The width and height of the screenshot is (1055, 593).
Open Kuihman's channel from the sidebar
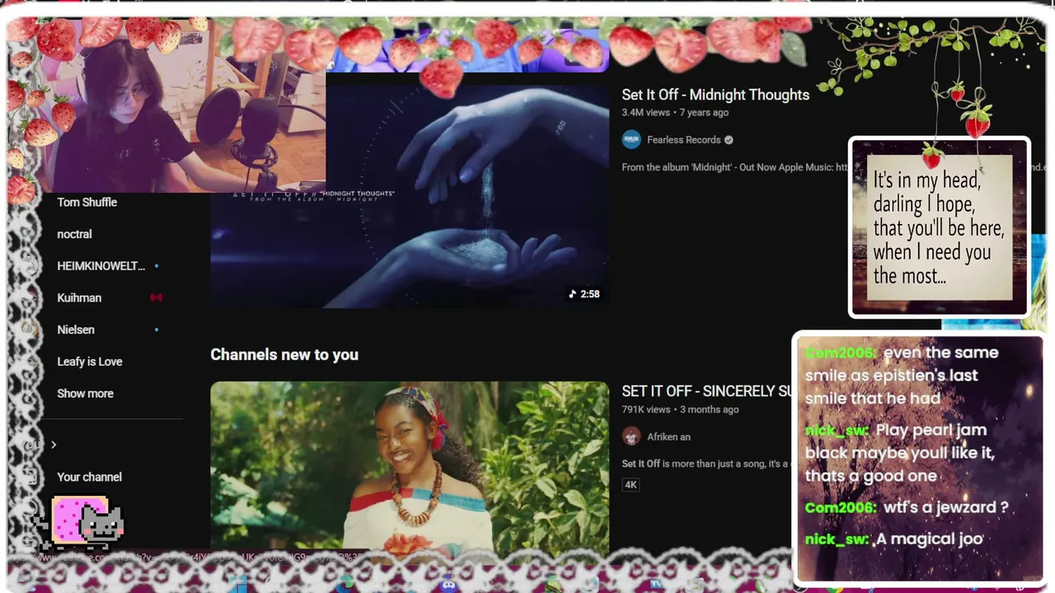pyautogui.click(x=79, y=298)
